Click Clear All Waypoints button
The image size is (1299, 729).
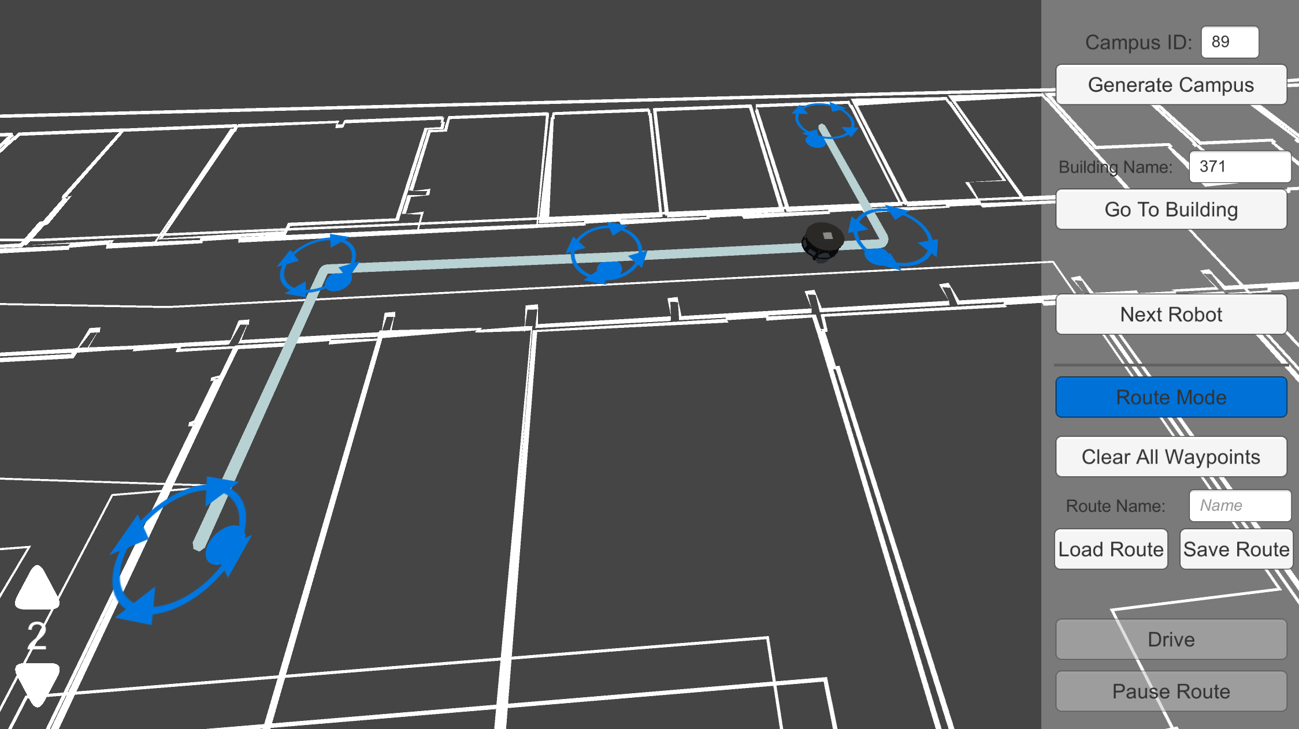tap(1171, 455)
